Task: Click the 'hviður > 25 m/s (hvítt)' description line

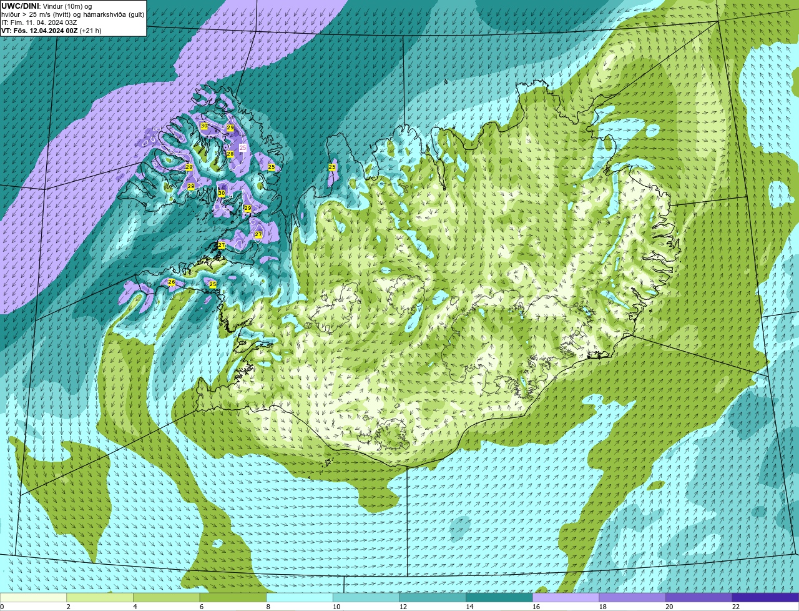Action: point(72,14)
